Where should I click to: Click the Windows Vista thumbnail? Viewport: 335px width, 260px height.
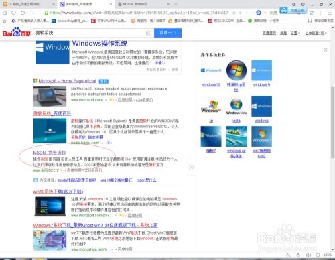click(x=237, y=107)
